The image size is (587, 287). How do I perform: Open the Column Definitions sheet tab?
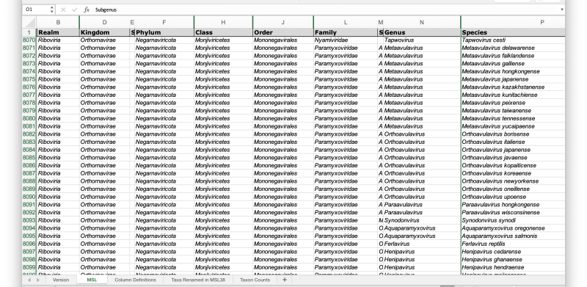pyautogui.click(x=135, y=280)
